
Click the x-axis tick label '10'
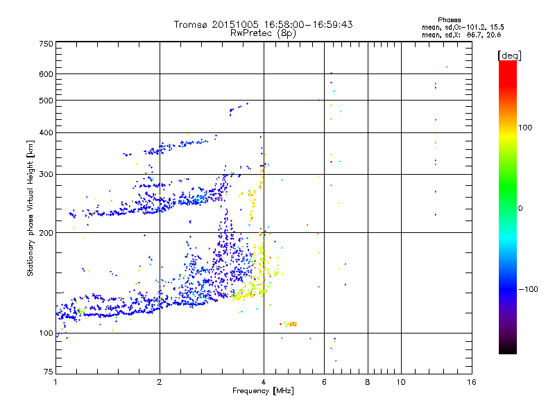(x=401, y=382)
